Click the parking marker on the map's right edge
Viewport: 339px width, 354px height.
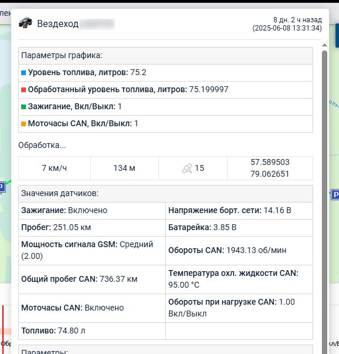[x=335, y=194]
